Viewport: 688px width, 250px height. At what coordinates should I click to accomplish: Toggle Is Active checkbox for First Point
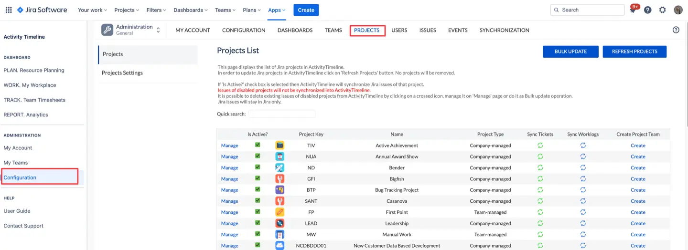pos(258,212)
